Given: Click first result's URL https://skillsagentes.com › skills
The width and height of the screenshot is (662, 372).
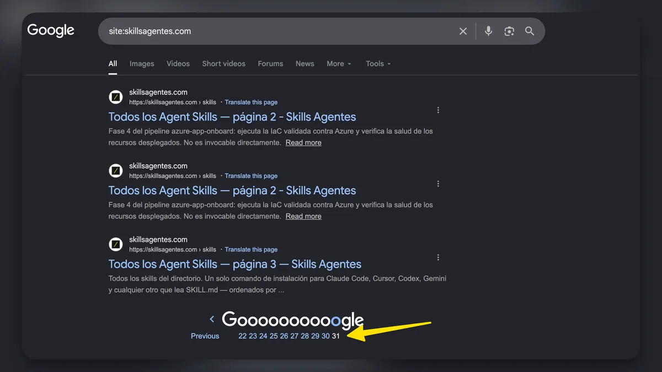Looking at the screenshot, I should [x=173, y=103].
